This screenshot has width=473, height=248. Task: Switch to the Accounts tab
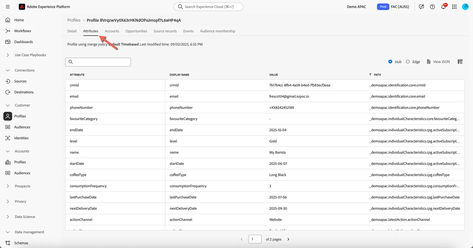pyautogui.click(x=112, y=31)
